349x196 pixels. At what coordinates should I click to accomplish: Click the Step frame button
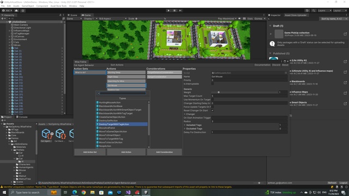pos(180,10)
